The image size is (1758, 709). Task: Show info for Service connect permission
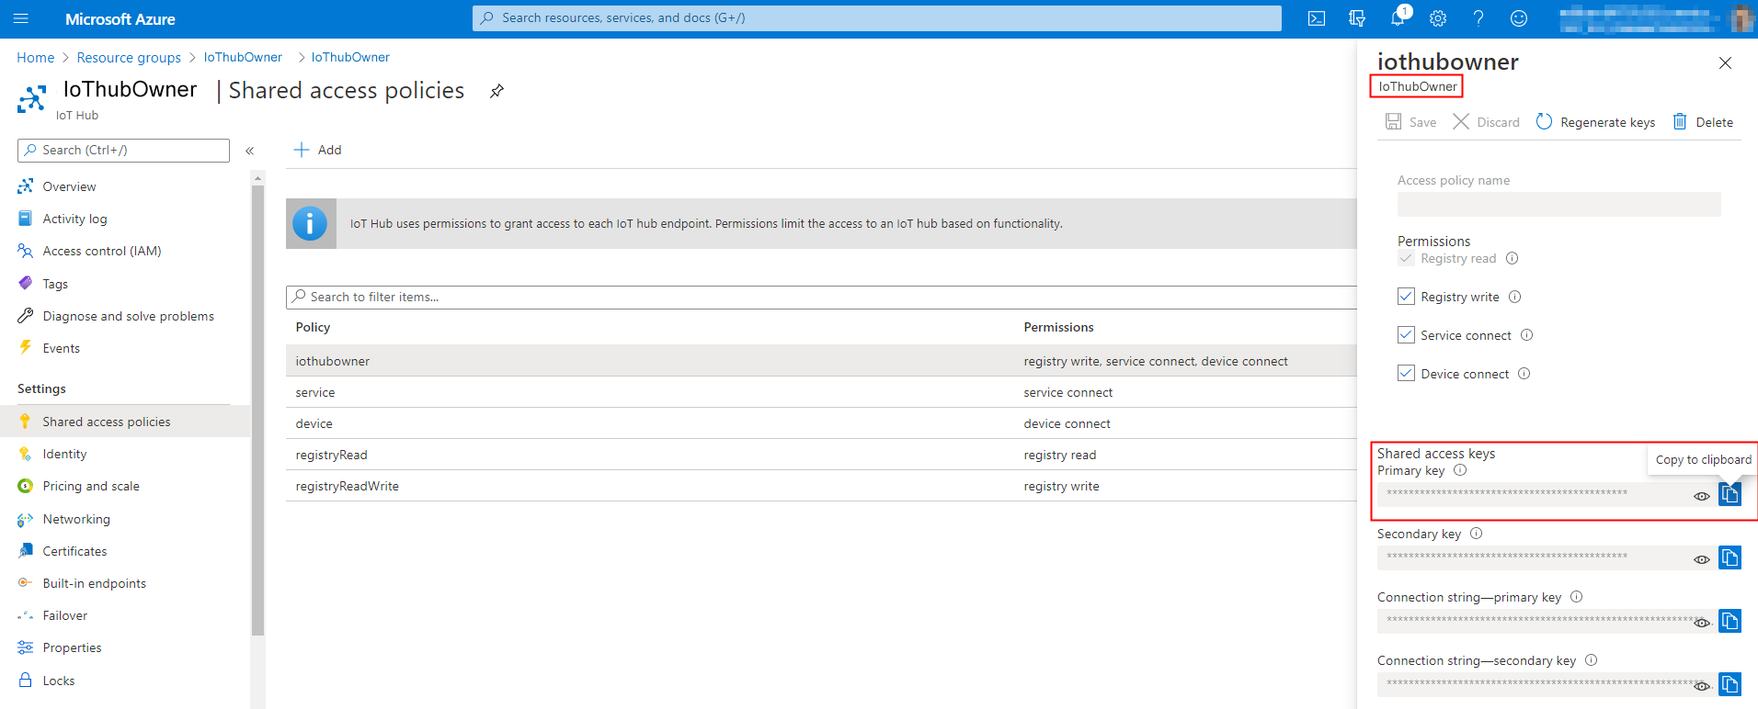pyautogui.click(x=1527, y=335)
